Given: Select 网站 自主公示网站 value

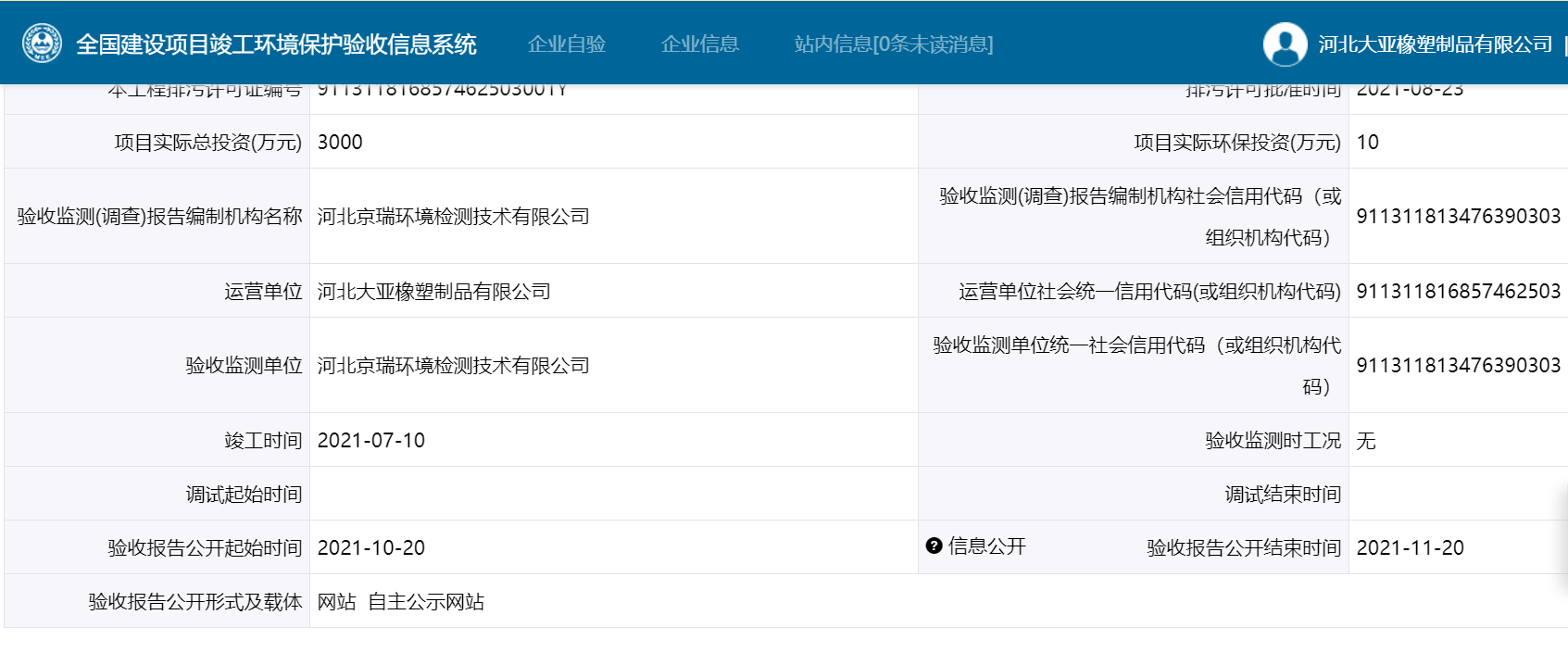Looking at the screenshot, I should click(x=401, y=601).
